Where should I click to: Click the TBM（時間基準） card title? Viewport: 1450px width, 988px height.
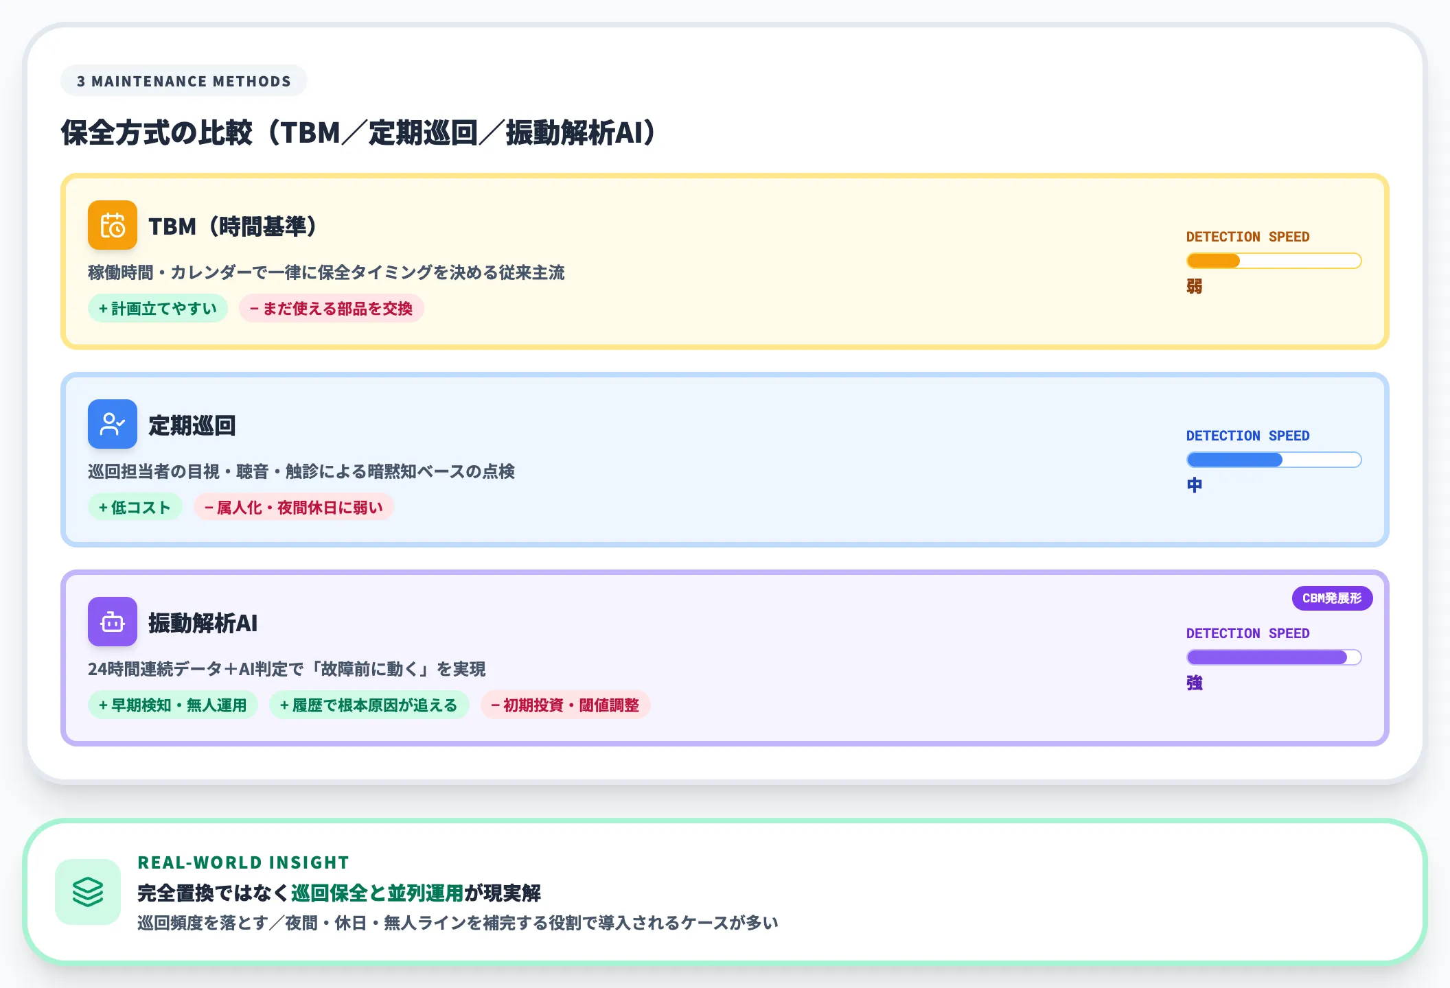233,226
